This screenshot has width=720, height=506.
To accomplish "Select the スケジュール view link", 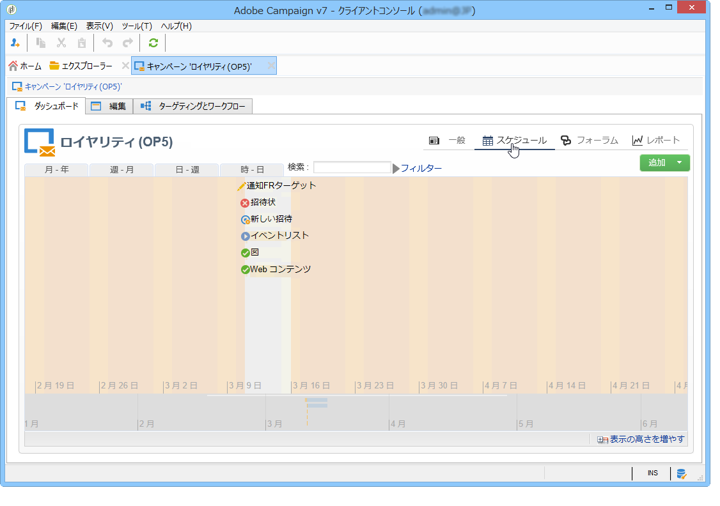I will 522,141.
